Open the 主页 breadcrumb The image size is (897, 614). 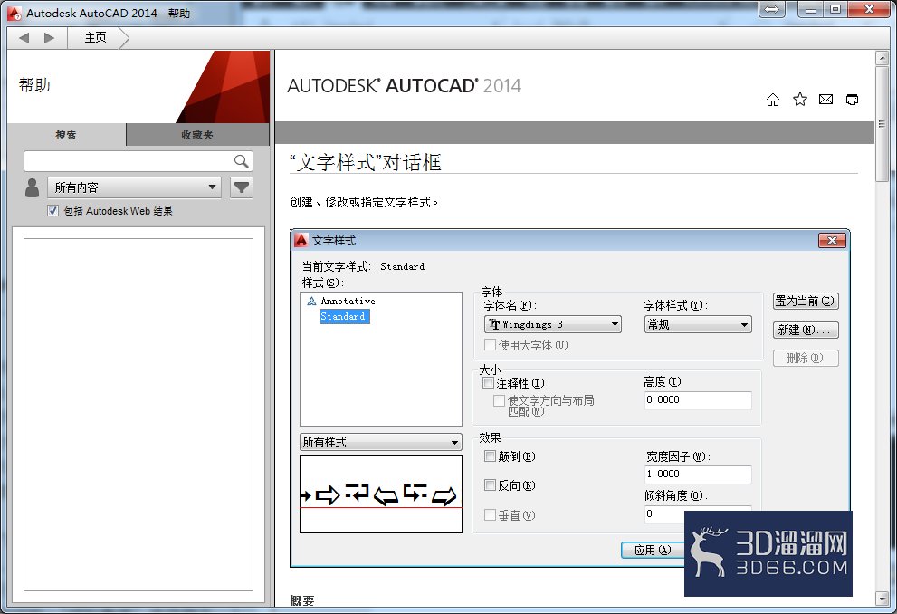coord(96,38)
